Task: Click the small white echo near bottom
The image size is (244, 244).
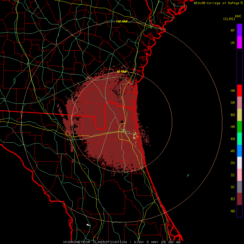Action: click(88, 225)
